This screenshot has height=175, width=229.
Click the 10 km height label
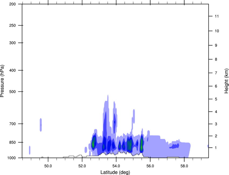[217, 31]
